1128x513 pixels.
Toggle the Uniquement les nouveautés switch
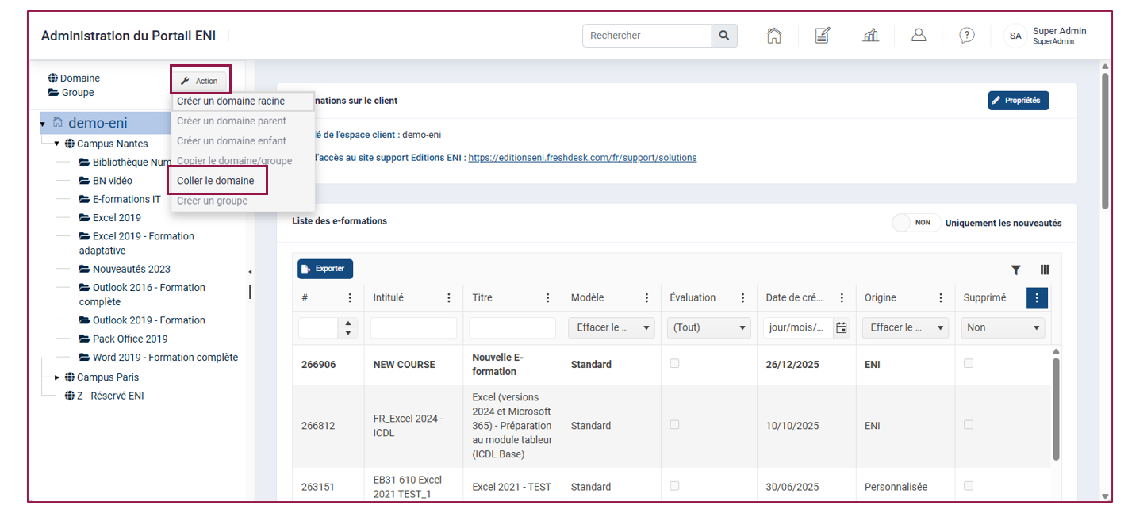coord(917,223)
